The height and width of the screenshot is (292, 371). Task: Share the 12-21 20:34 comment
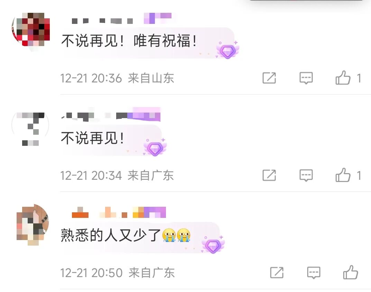click(269, 175)
